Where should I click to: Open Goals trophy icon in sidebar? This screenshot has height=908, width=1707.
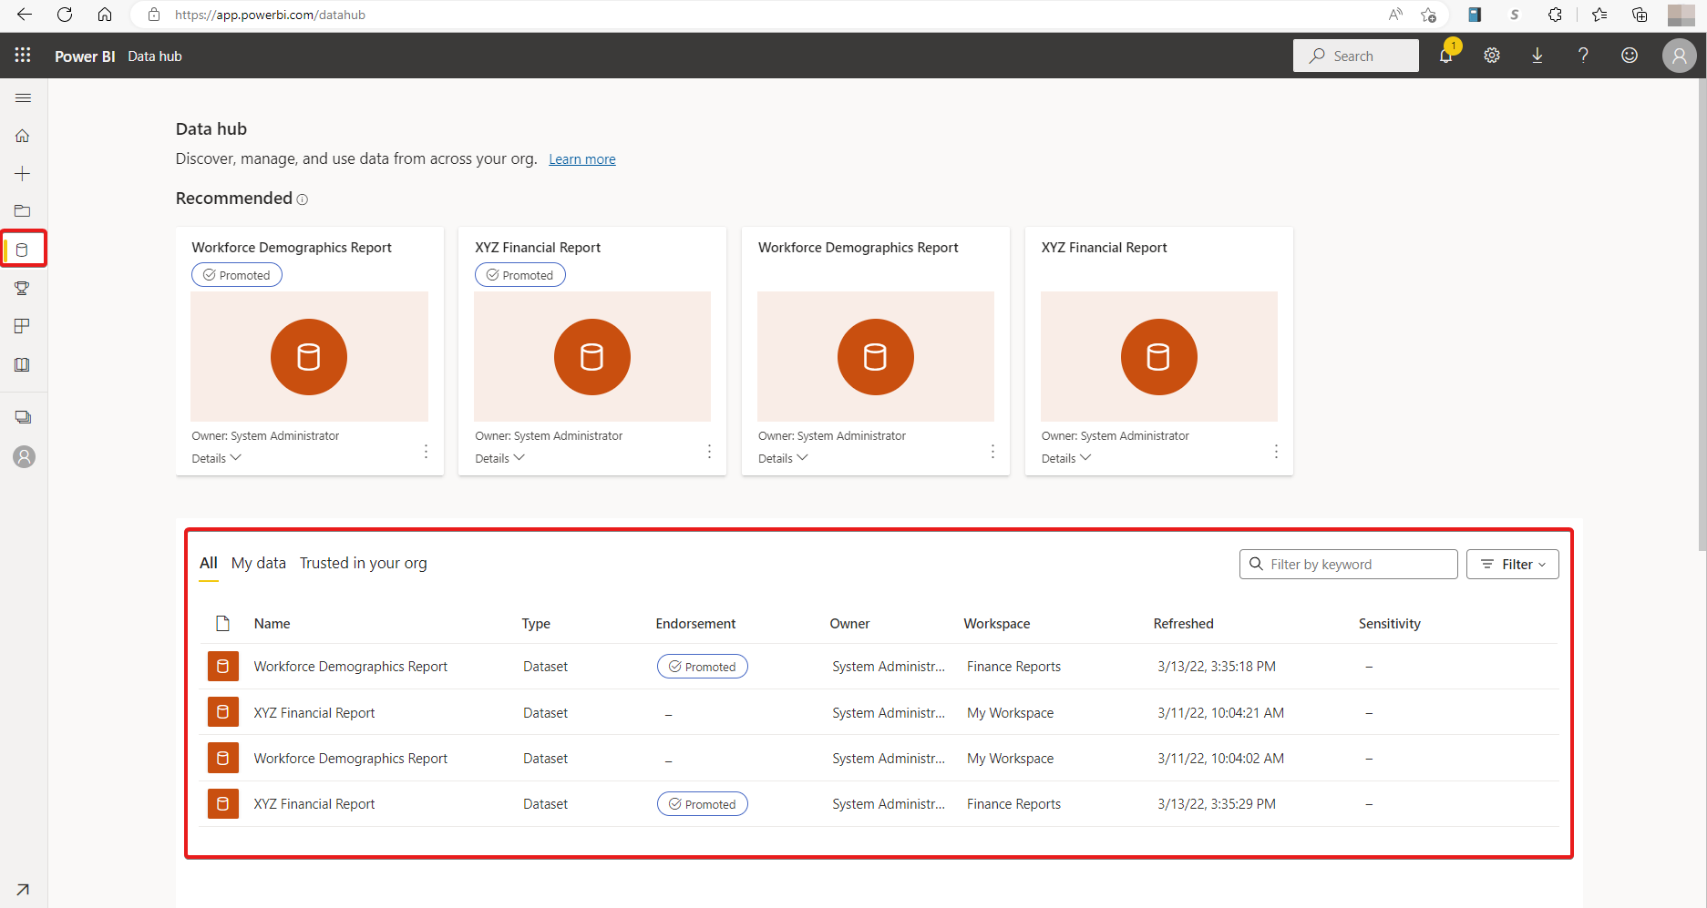(x=23, y=288)
